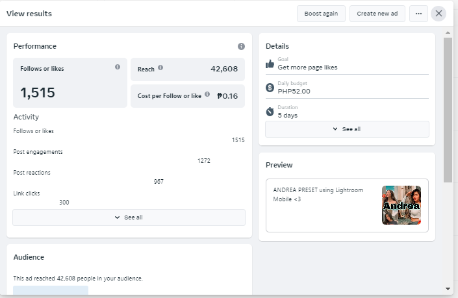Click the Cost per Follow info icon
Image resolution: width=458 pixels, height=298 pixels.
click(x=207, y=95)
